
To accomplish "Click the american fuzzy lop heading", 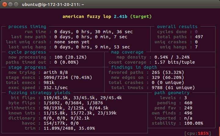I will point(107,16).
